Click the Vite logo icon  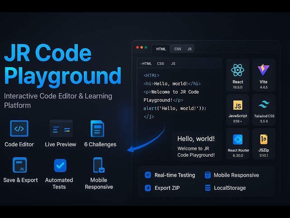[x=264, y=69]
